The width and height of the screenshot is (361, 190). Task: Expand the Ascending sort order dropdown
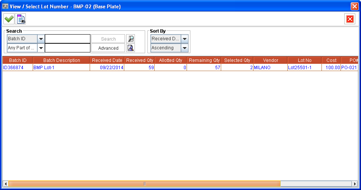(x=185, y=48)
